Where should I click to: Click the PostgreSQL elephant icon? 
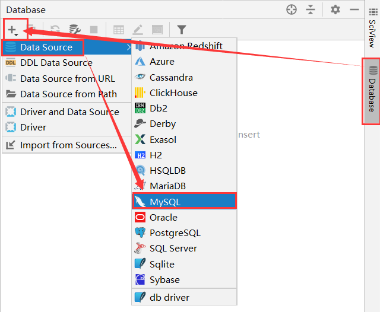point(140,233)
